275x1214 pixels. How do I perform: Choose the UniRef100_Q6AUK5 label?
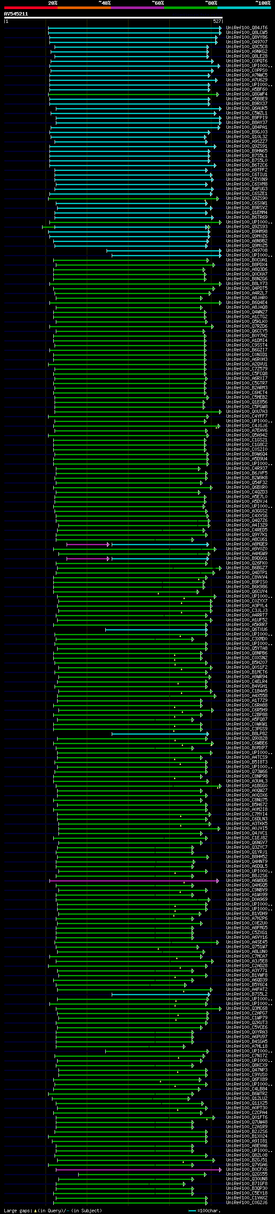(247, 109)
